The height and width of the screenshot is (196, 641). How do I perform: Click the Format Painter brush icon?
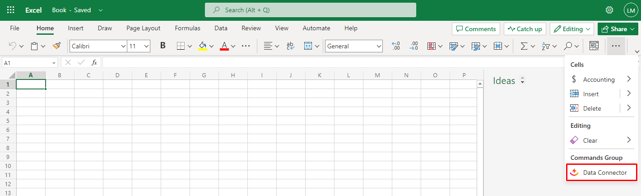tap(56, 46)
